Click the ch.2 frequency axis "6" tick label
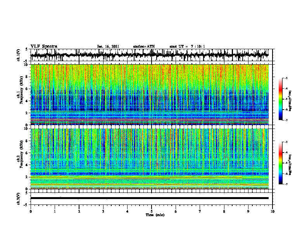Viewport: 307px width, 237px height. tap(27, 153)
